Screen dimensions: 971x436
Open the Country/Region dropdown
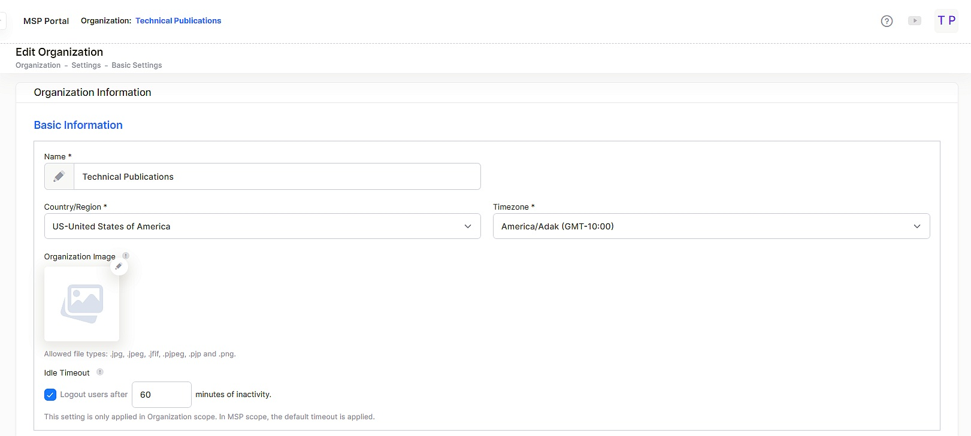coord(262,226)
